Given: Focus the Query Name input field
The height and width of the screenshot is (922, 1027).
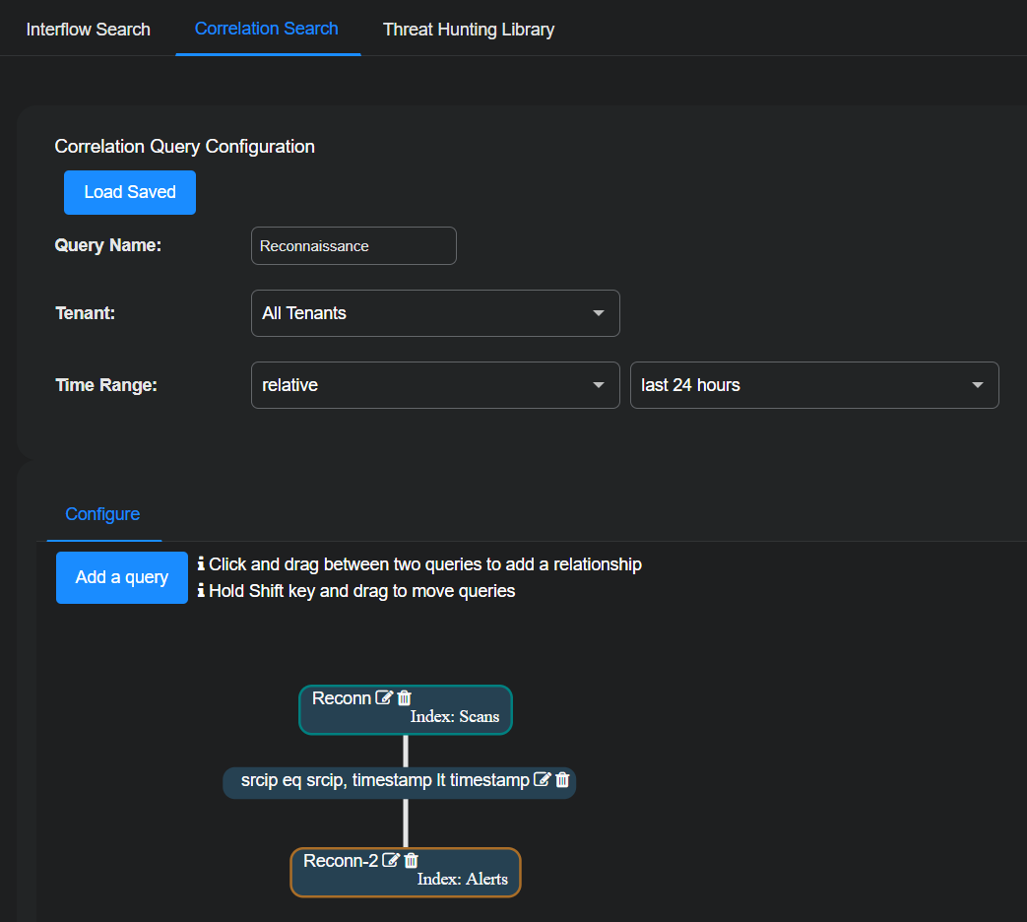Looking at the screenshot, I should click(353, 246).
